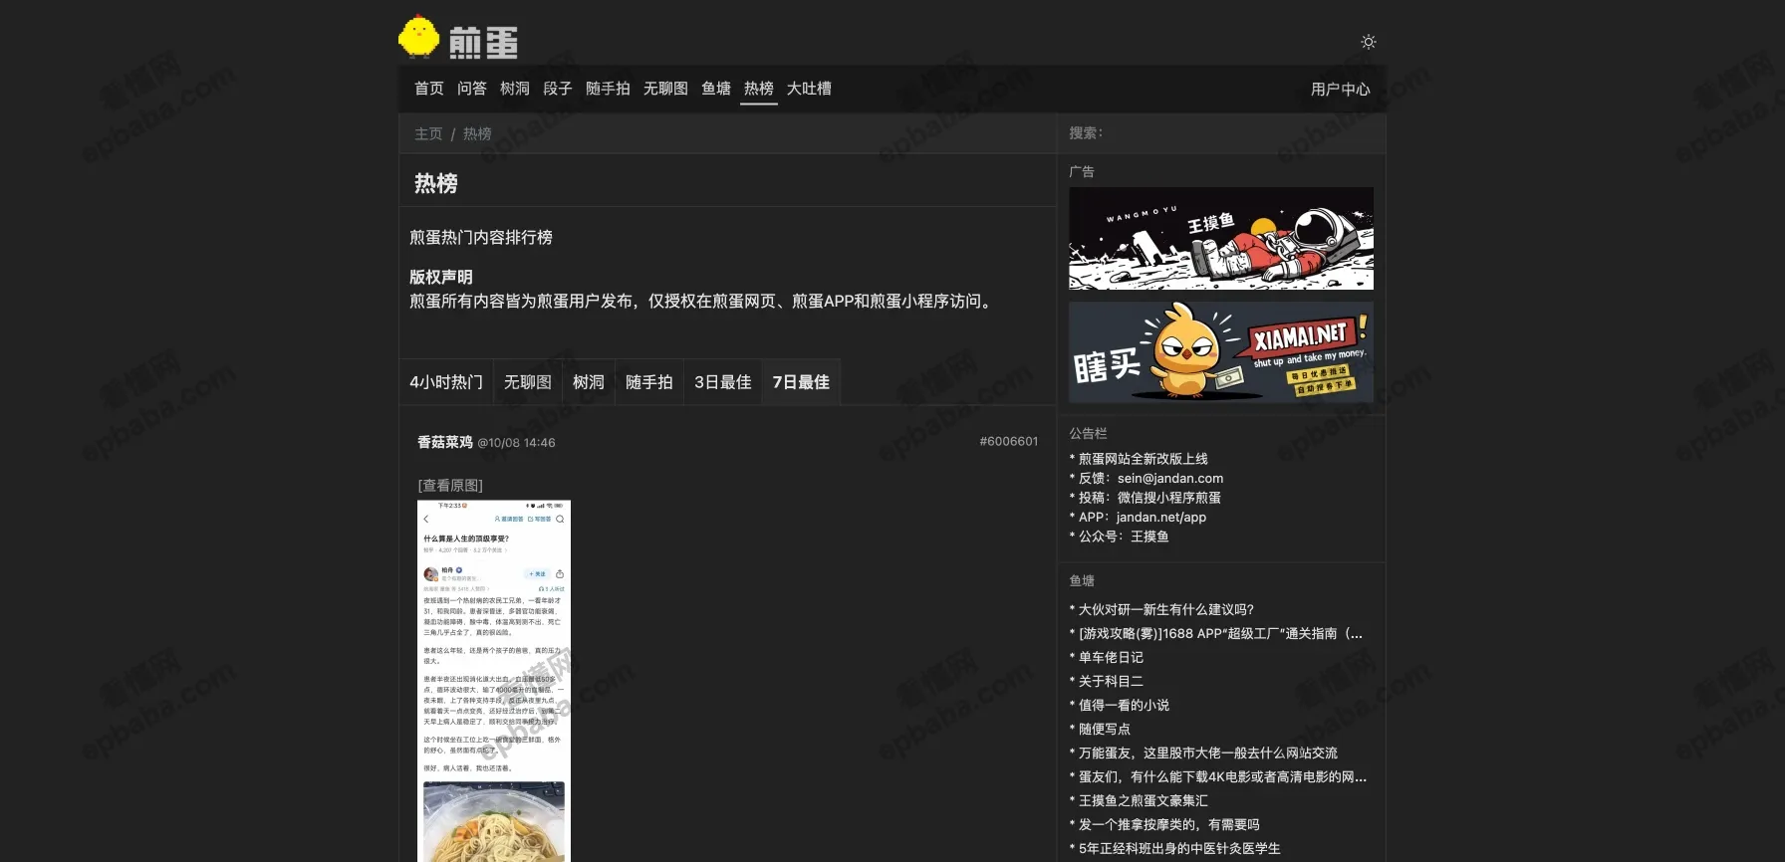Click 煎蛋网站全新改版上线 notice
1785x862 pixels.
tap(1144, 459)
